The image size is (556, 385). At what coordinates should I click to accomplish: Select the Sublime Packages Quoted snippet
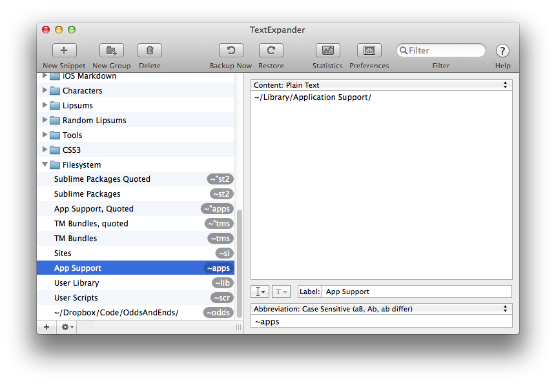pyautogui.click(x=136, y=179)
